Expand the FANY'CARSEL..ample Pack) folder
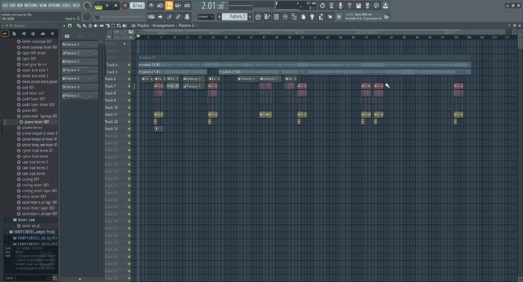 [x=31, y=232]
